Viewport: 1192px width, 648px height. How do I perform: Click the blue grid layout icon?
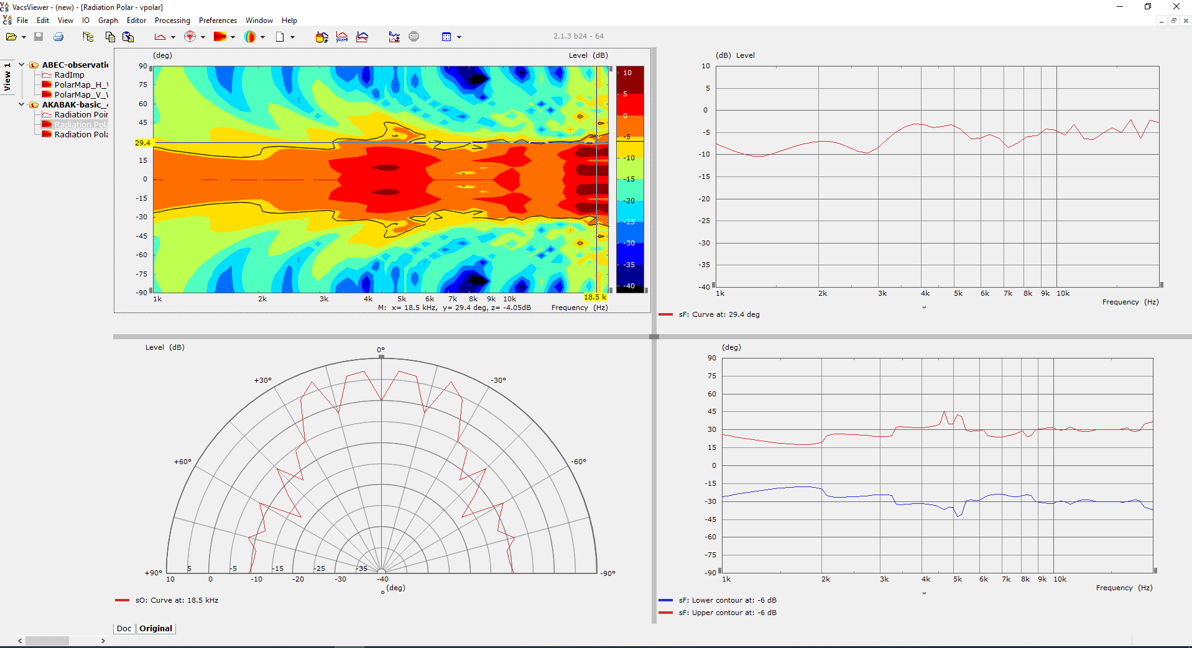(446, 37)
